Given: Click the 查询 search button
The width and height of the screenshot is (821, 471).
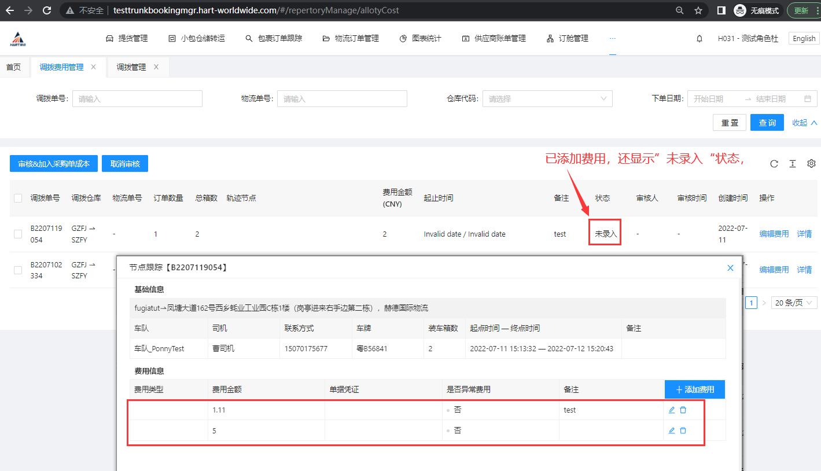Looking at the screenshot, I should [x=767, y=123].
